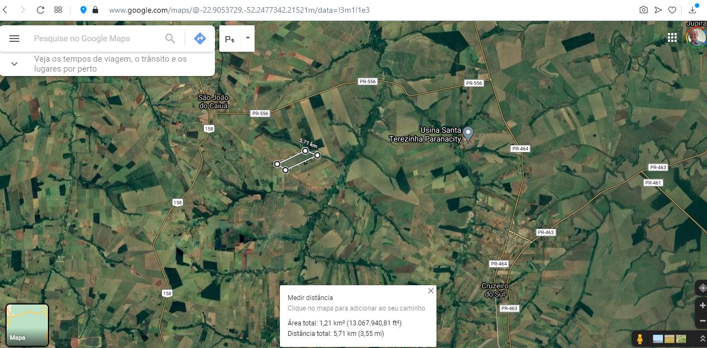Viewport: 707px width, 348px height.
Task: Zoom out with the minus button
Action: pos(703,320)
